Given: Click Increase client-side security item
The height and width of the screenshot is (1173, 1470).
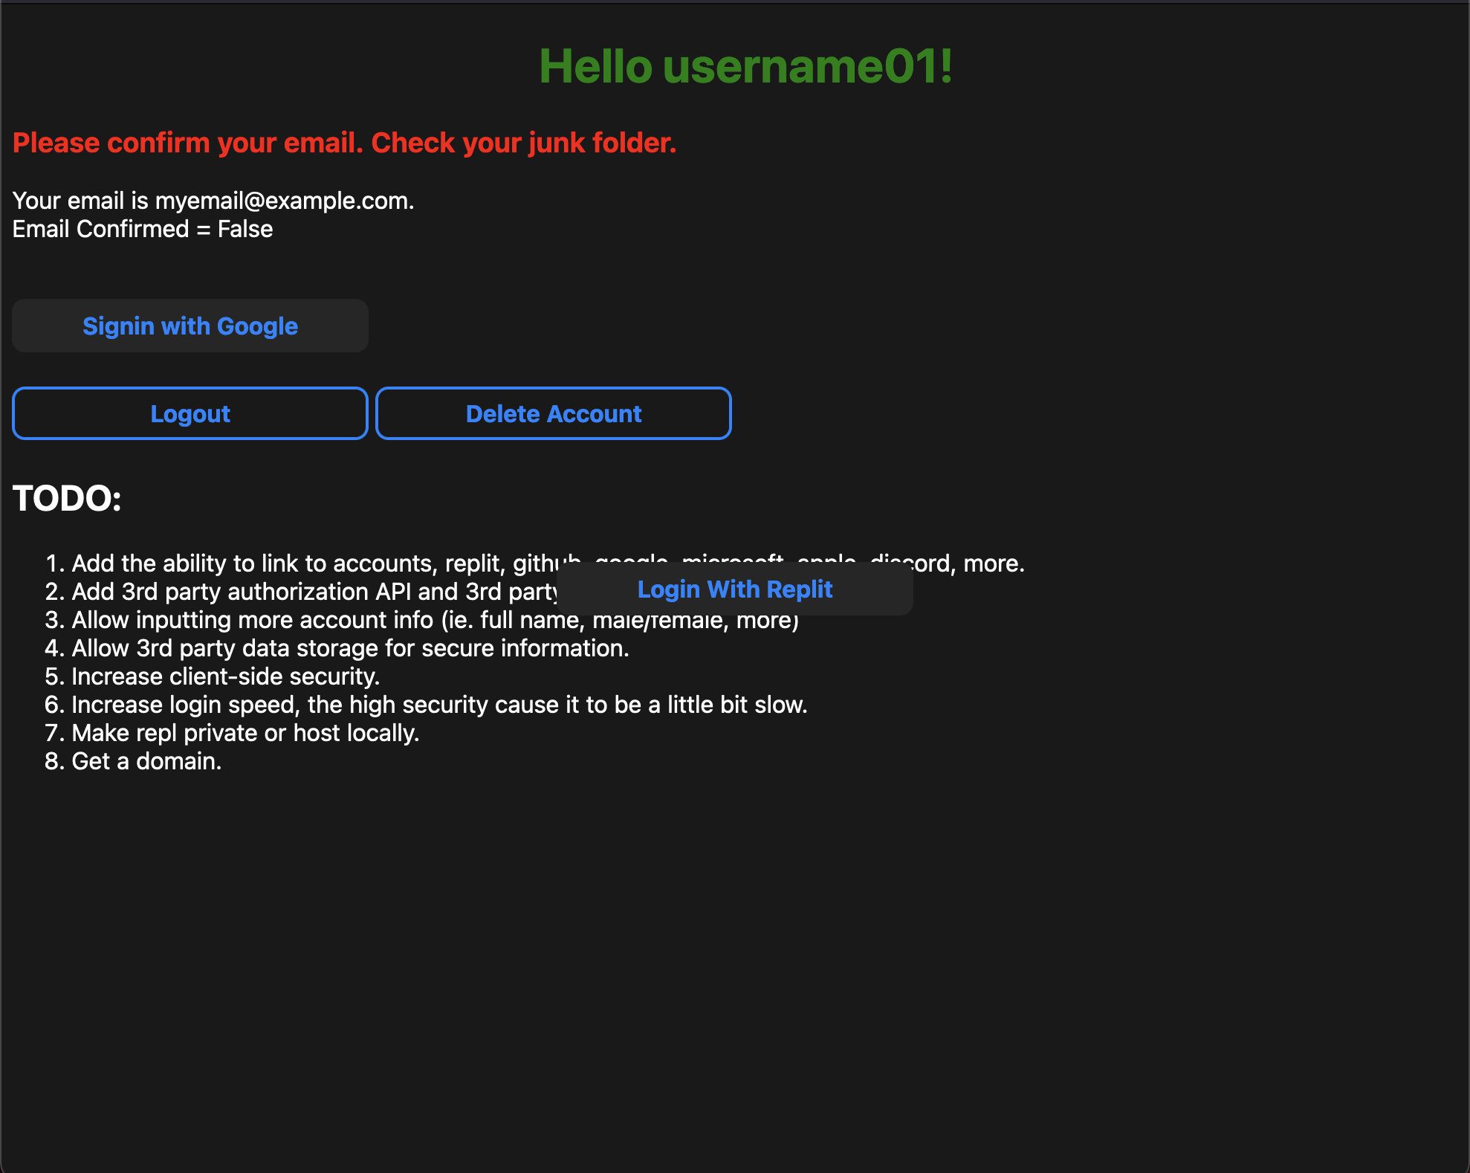Looking at the screenshot, I should [225, 676].
